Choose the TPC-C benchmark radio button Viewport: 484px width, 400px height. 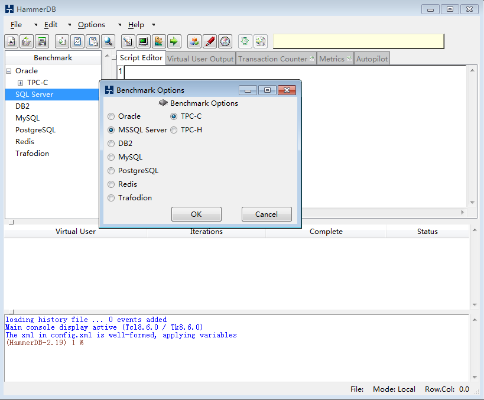tap(174, 116)
